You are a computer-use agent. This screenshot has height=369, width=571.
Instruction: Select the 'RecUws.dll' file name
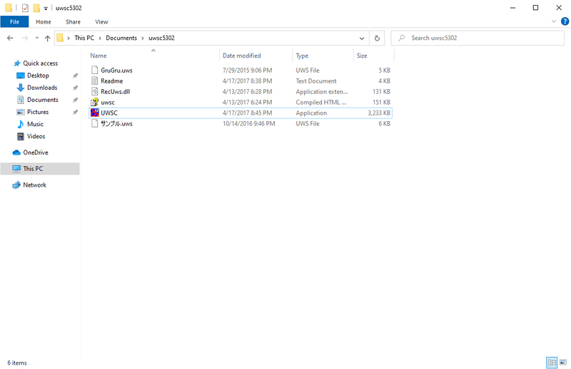pyautogui.click(x=116, y=92)
